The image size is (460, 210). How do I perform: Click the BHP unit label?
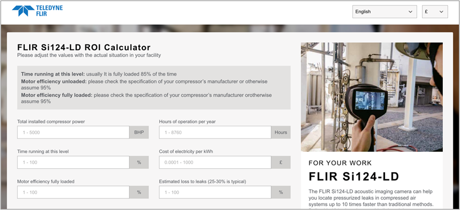click(139, 132)
